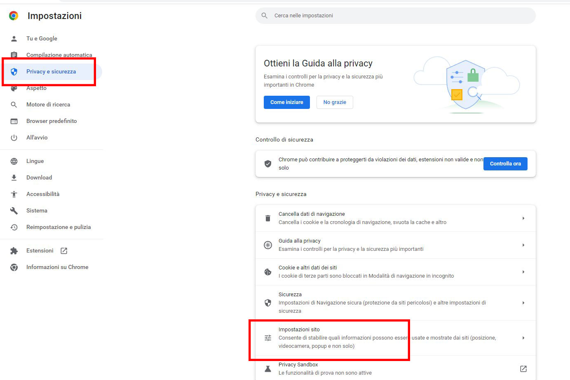Open Sistema settings section

(x=37, y=210)
